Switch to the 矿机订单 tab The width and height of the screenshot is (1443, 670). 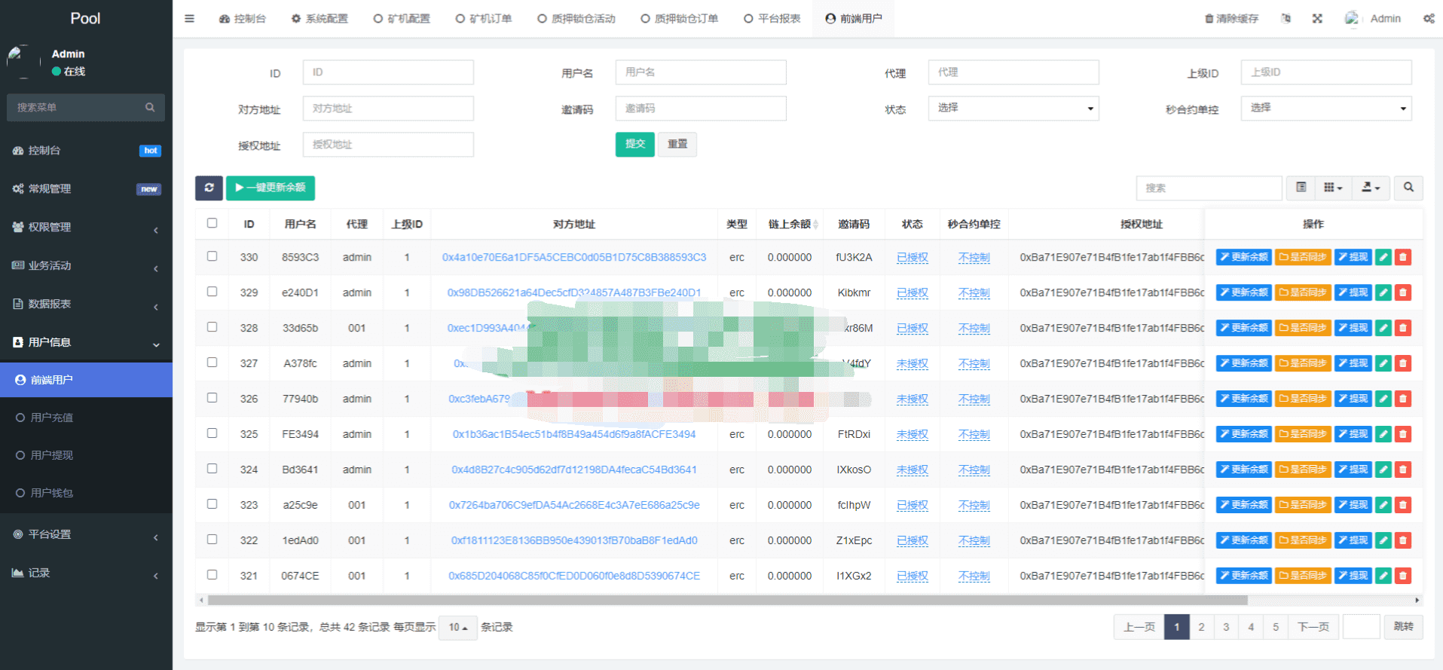coord(484,19)
